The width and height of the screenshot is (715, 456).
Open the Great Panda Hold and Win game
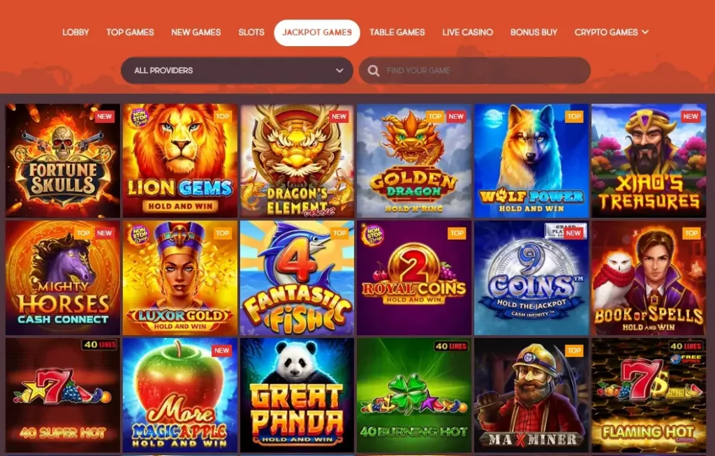[297, 395]
